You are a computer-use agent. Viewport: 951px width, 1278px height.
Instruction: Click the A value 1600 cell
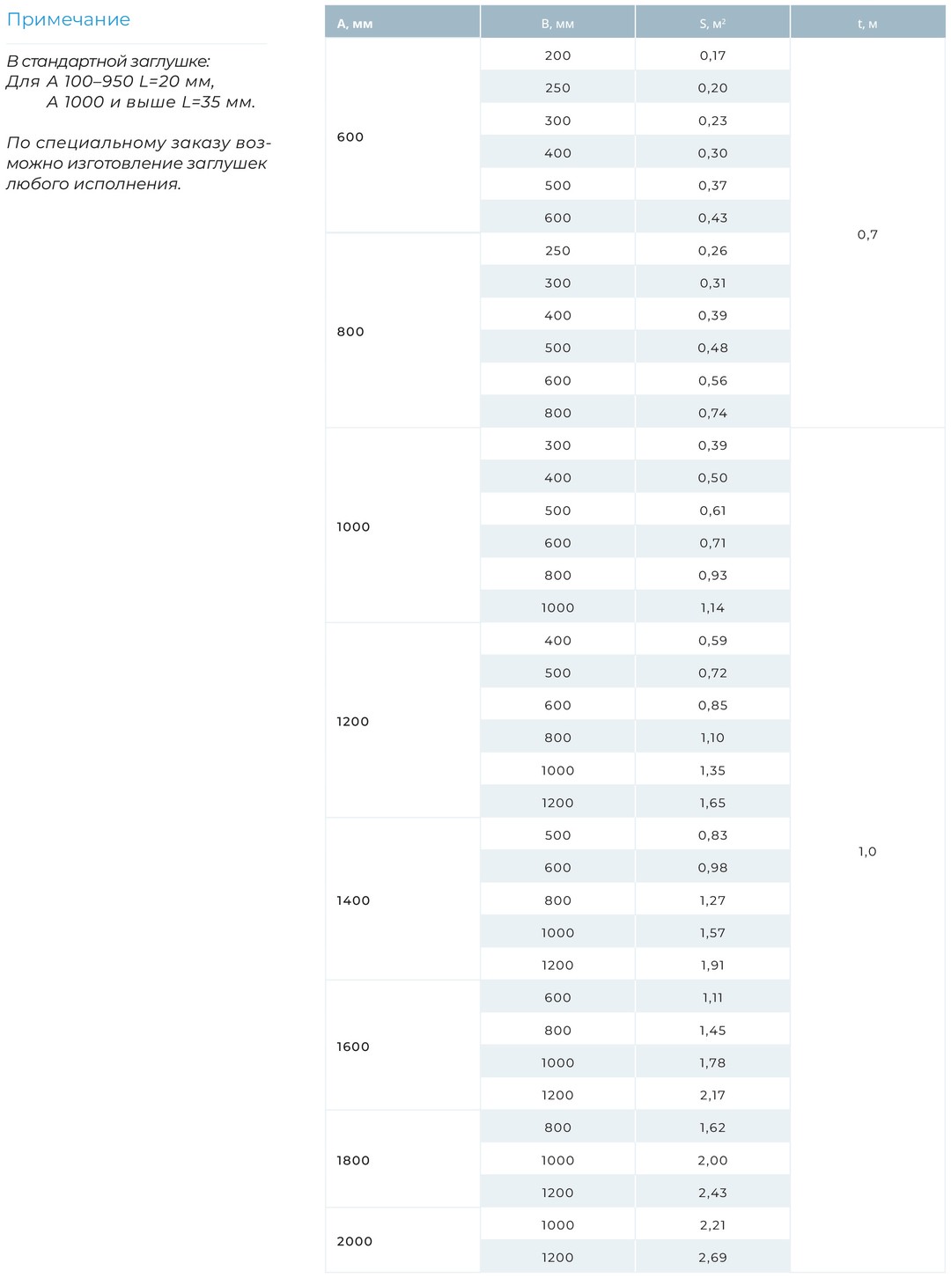pos(402,1046)
